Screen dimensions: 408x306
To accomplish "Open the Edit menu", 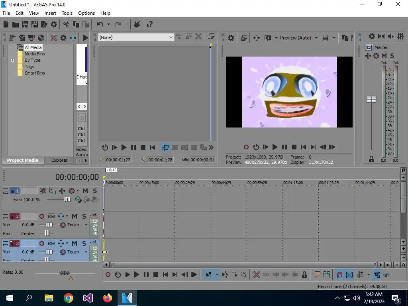I will 20,13.
